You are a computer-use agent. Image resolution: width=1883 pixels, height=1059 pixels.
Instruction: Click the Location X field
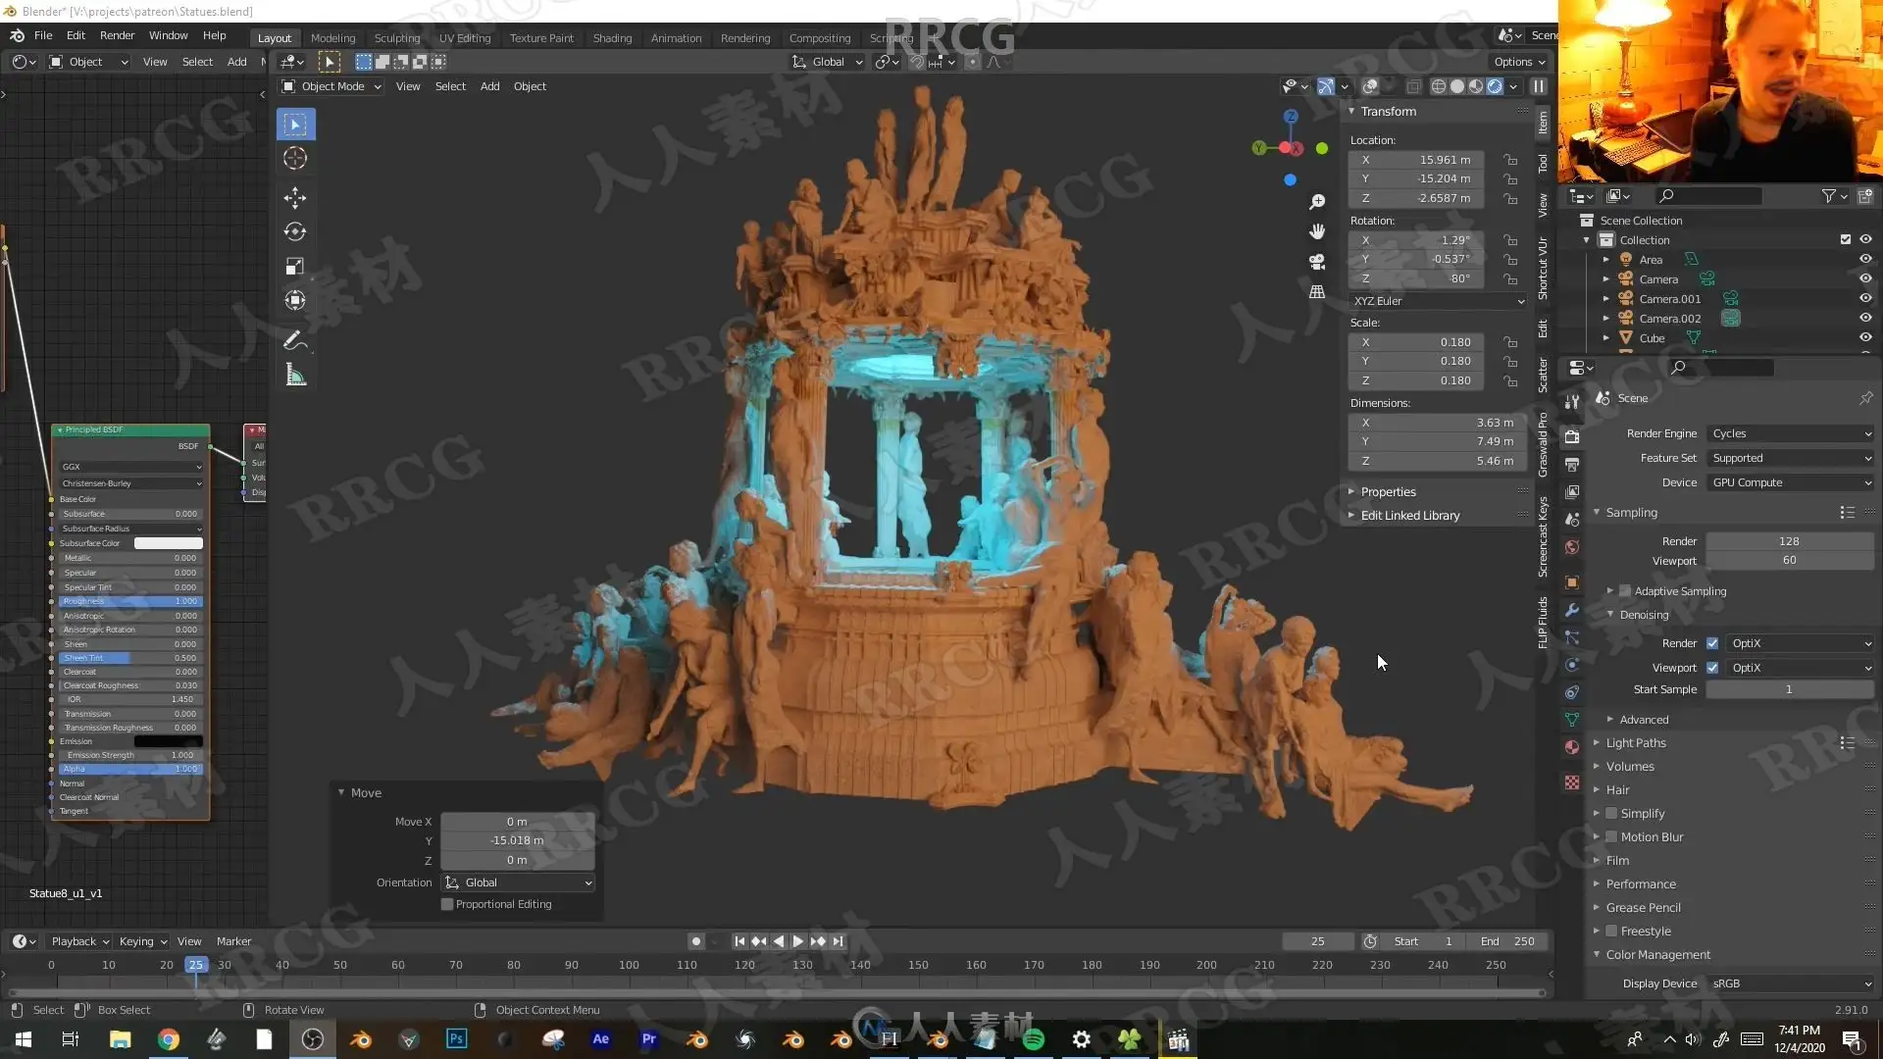[x=1417, y=160]
